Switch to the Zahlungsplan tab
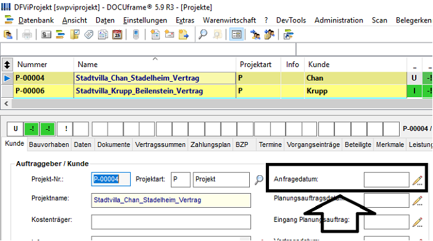 coord(210,144)
